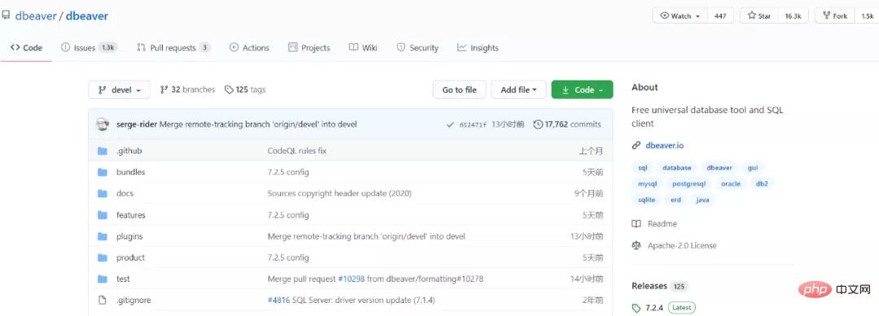View the Apache-2.0 License link

[675, 245]
